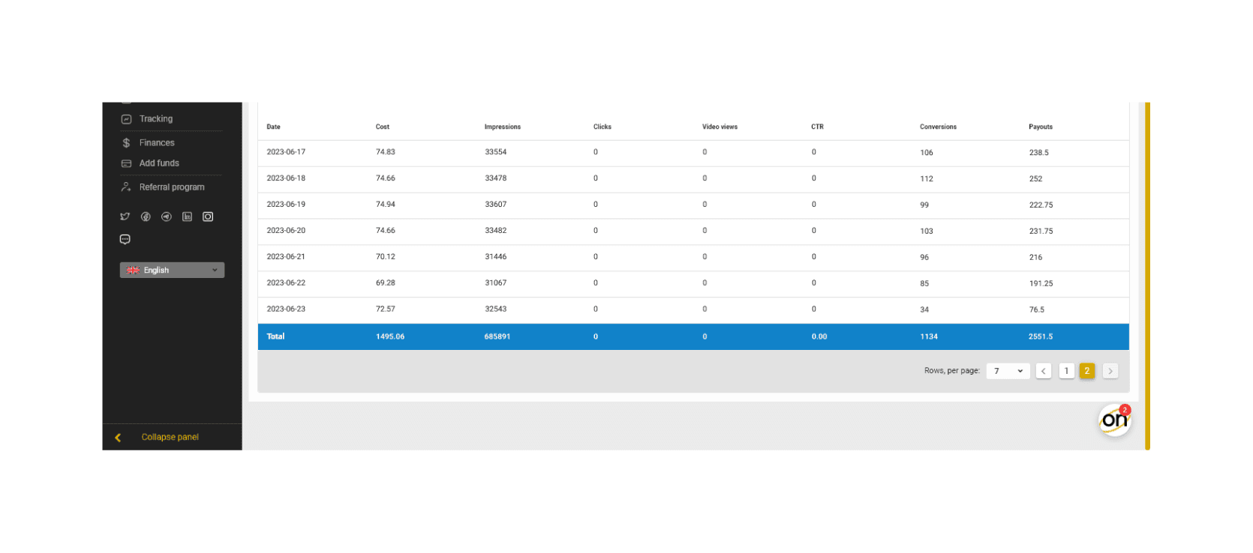This screenshot has width=1253, height=553.
Task: Expand the English language dropdown
Action: [172, 271]
